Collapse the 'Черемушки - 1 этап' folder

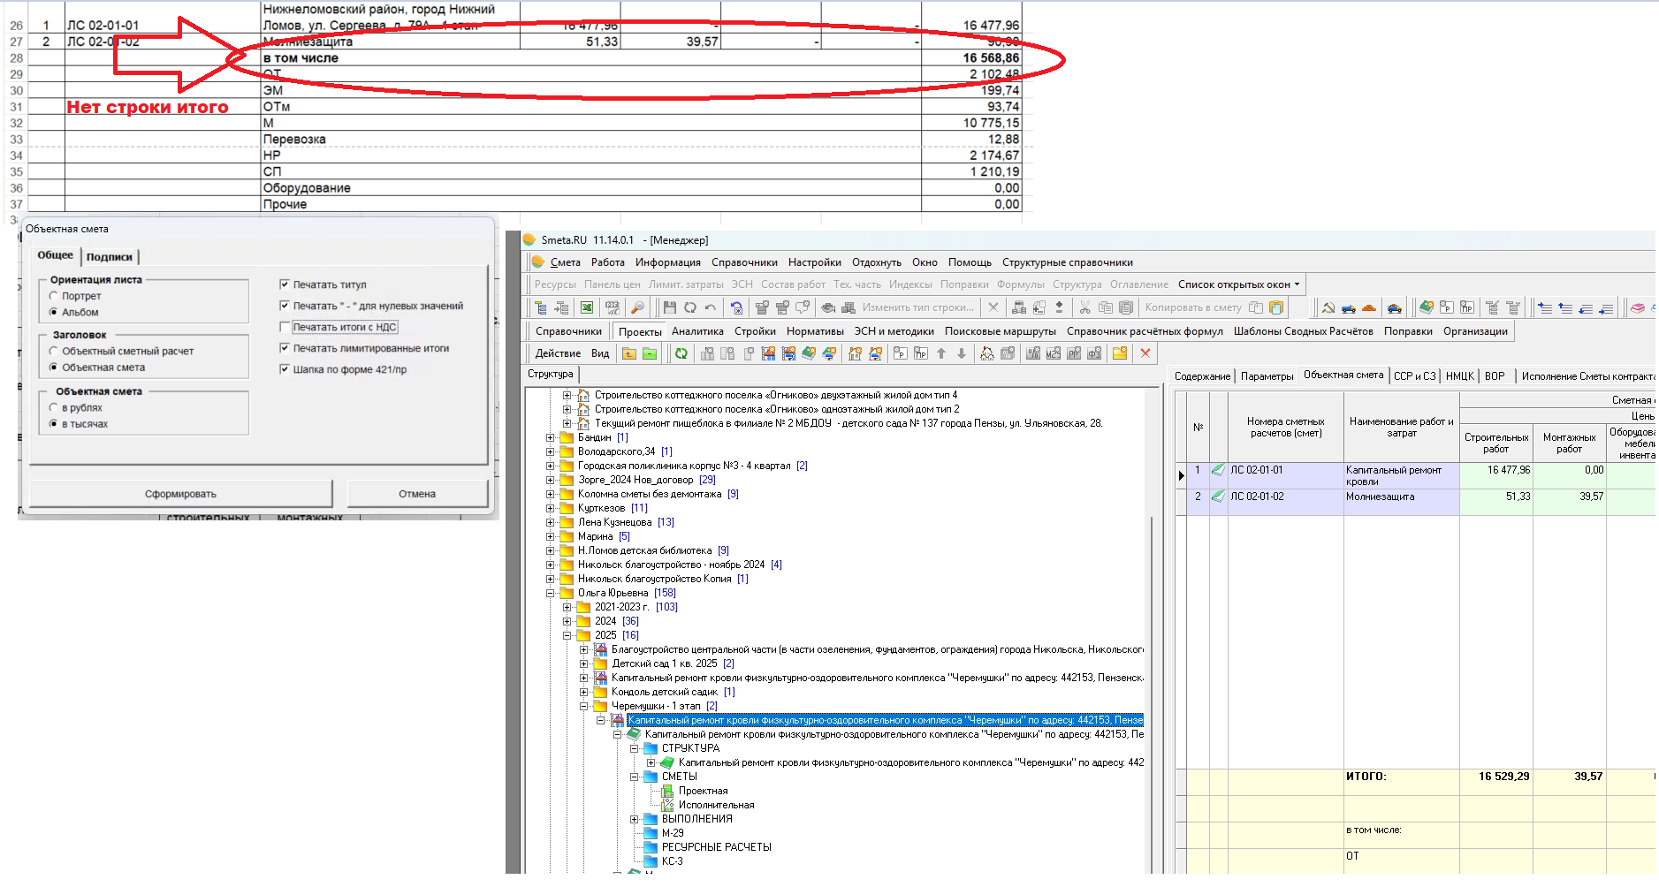[583, 706]
